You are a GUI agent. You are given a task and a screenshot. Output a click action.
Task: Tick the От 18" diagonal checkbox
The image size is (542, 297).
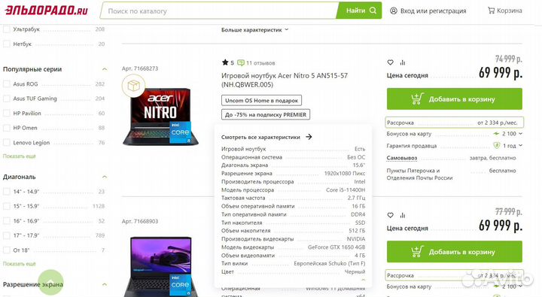(x=6, y=250)
